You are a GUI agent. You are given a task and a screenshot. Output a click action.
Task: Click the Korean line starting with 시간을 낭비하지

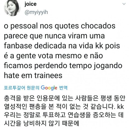tap(41, 123)
